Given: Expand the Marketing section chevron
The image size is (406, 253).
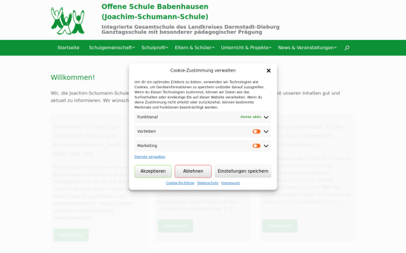Looking at the screenshot, I should (266, 146).
